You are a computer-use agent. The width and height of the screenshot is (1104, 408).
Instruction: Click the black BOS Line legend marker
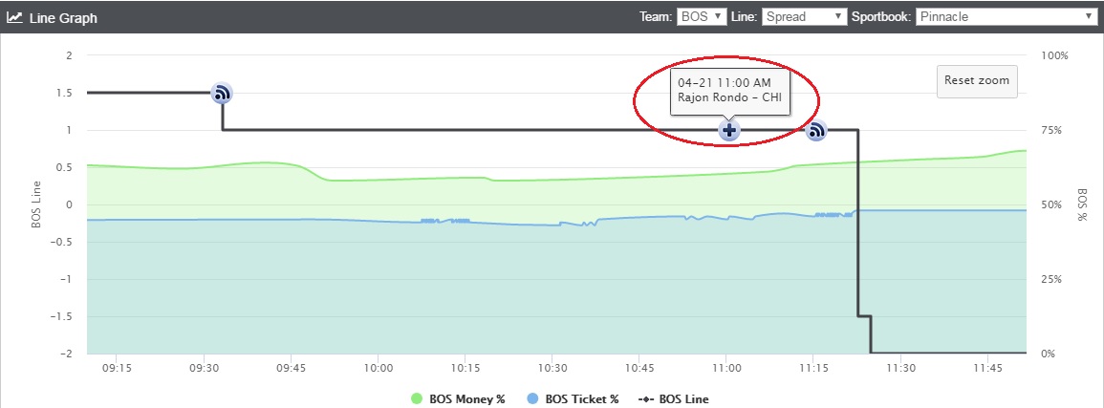point(647,398)
